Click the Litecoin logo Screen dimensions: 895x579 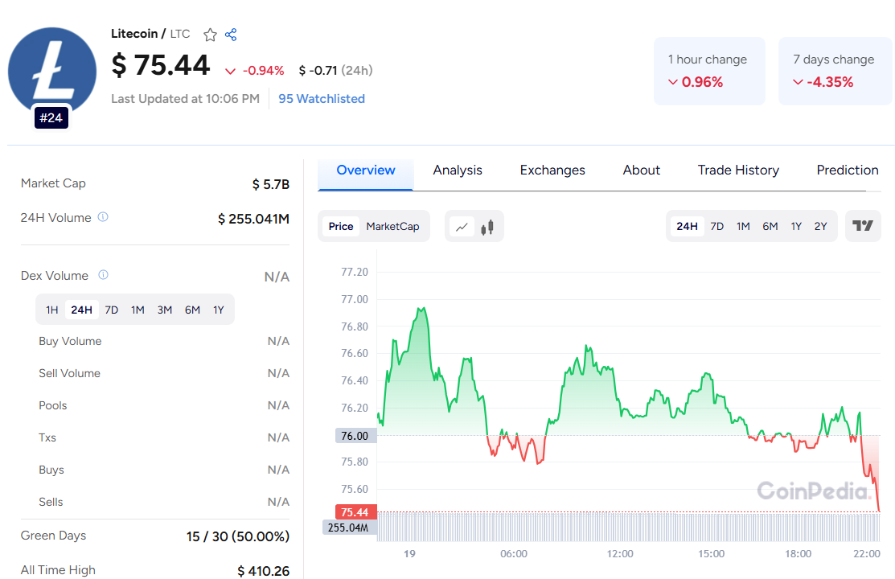click(52, 72)
